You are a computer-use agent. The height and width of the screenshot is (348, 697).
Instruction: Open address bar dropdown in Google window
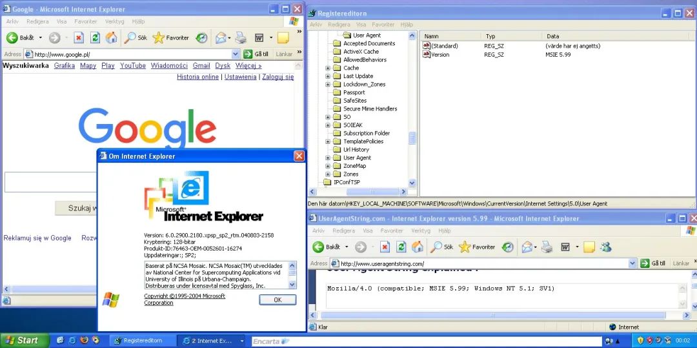(236, 54)
